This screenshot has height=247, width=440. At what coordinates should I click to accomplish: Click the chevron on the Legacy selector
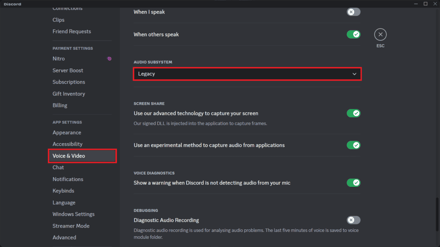pos(354,74)
